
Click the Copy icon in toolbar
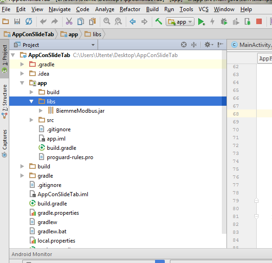(81, 22)
